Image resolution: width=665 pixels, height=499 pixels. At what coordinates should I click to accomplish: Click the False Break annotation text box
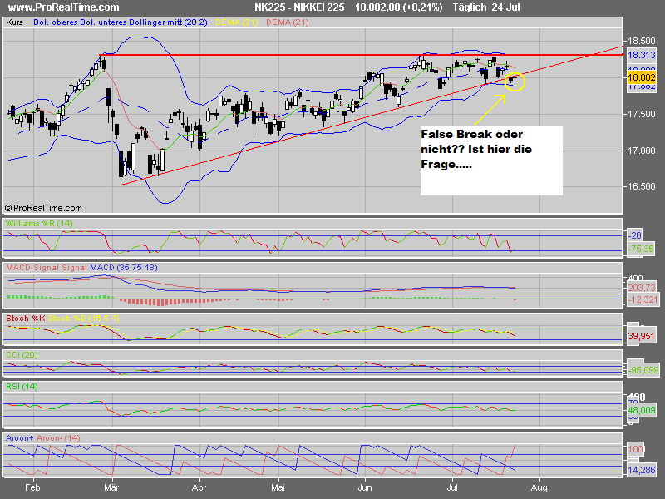(x=491, y=161)
